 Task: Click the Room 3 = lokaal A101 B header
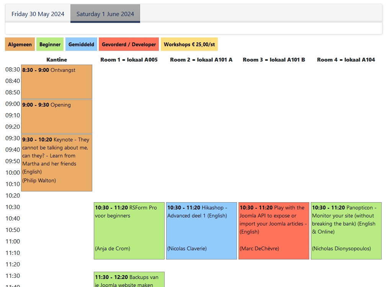coord(274,60)
